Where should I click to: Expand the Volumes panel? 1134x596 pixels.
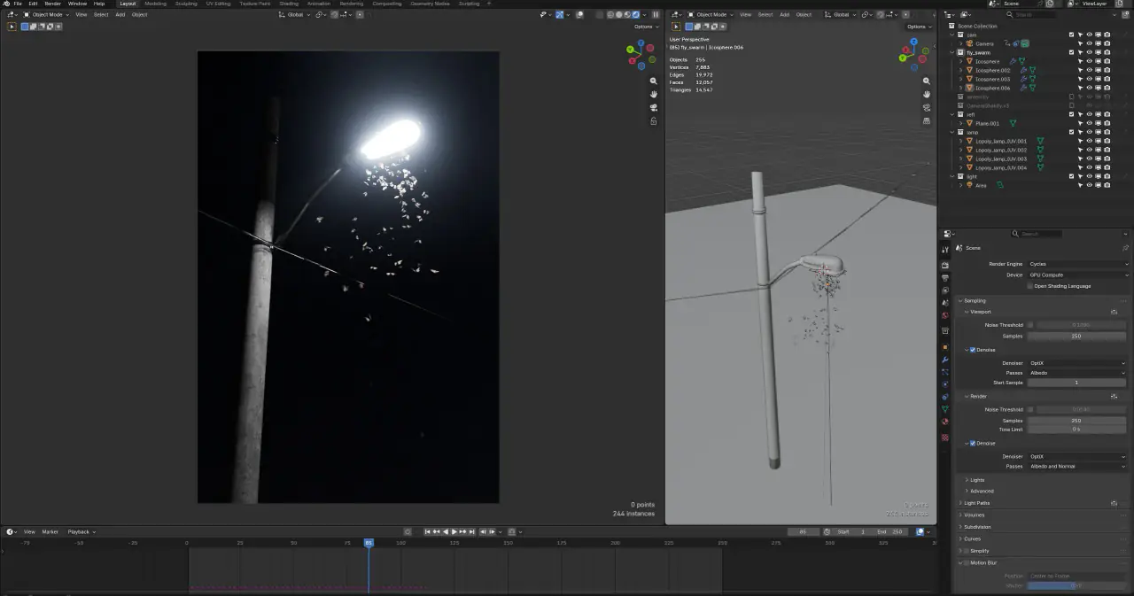[x=975, y=515]
